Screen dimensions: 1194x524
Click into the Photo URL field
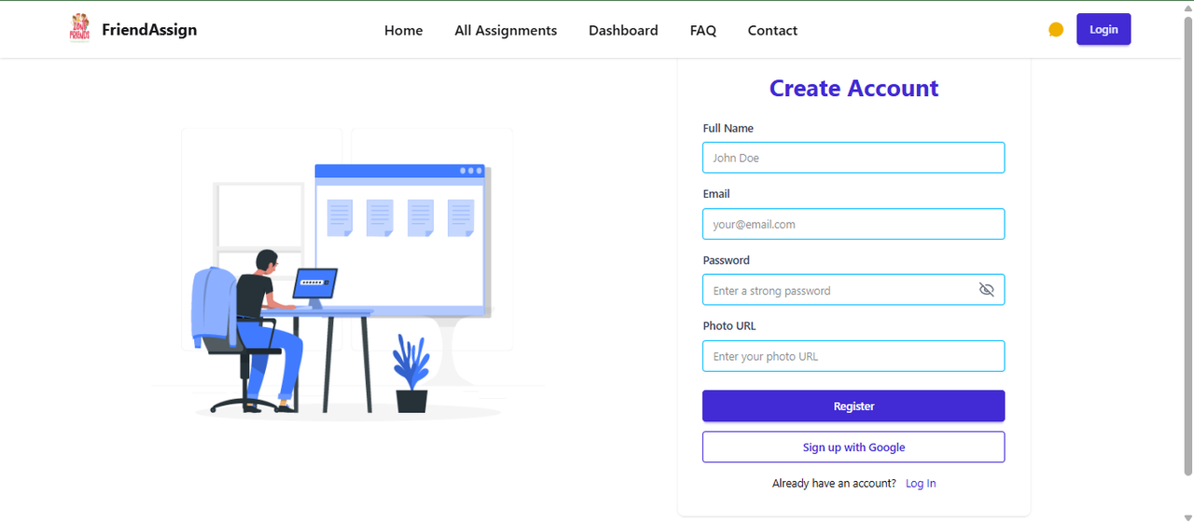[x=854, y=356]
